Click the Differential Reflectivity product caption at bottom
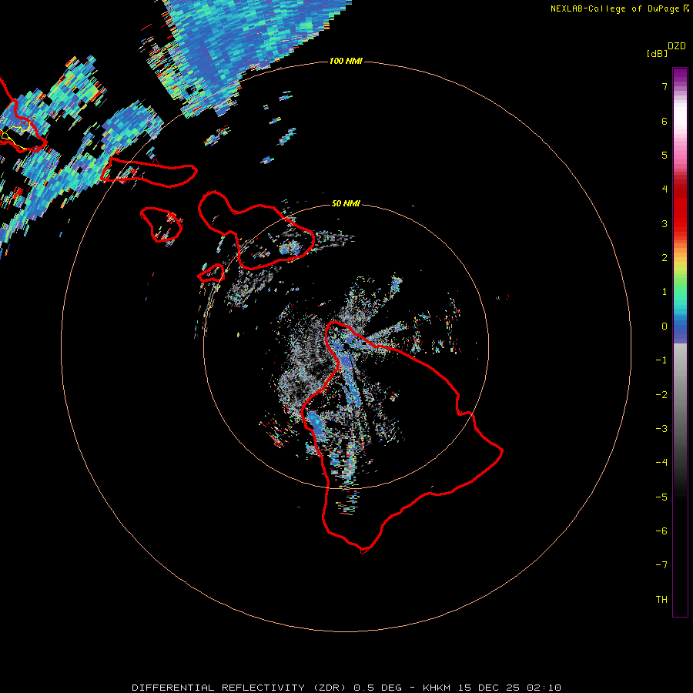The image size is (693, 693). pyautogui.click(x=346, y=688)
